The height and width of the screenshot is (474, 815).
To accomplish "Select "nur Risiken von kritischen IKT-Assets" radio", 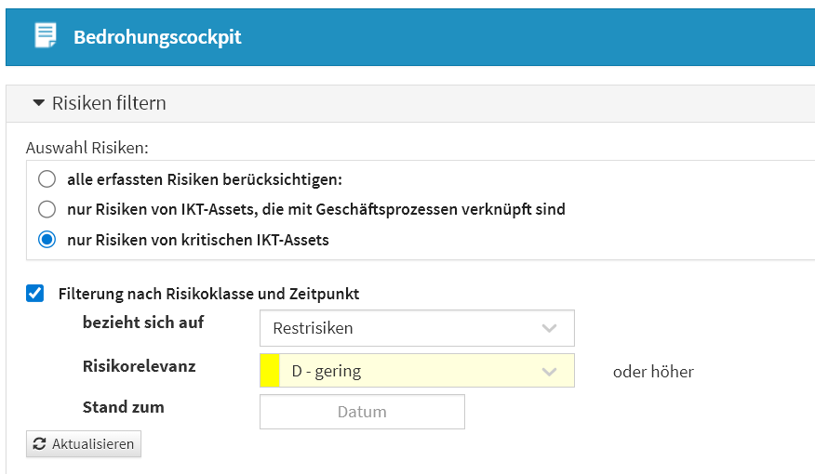I will (47, 240).
